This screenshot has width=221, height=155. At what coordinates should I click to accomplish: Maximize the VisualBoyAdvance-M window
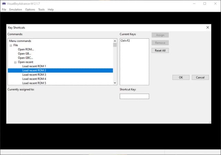pos(205,4)
